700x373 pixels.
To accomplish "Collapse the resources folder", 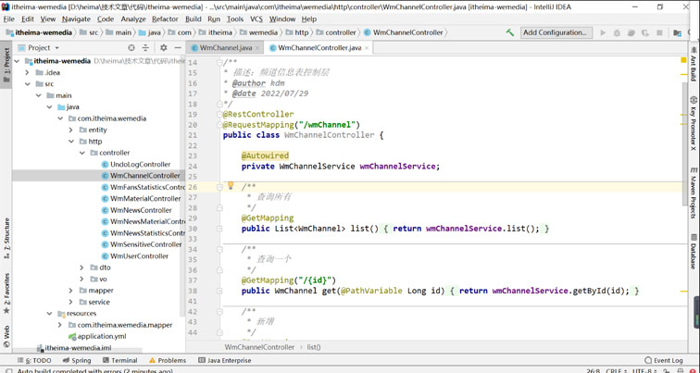I will click(50, 313).
